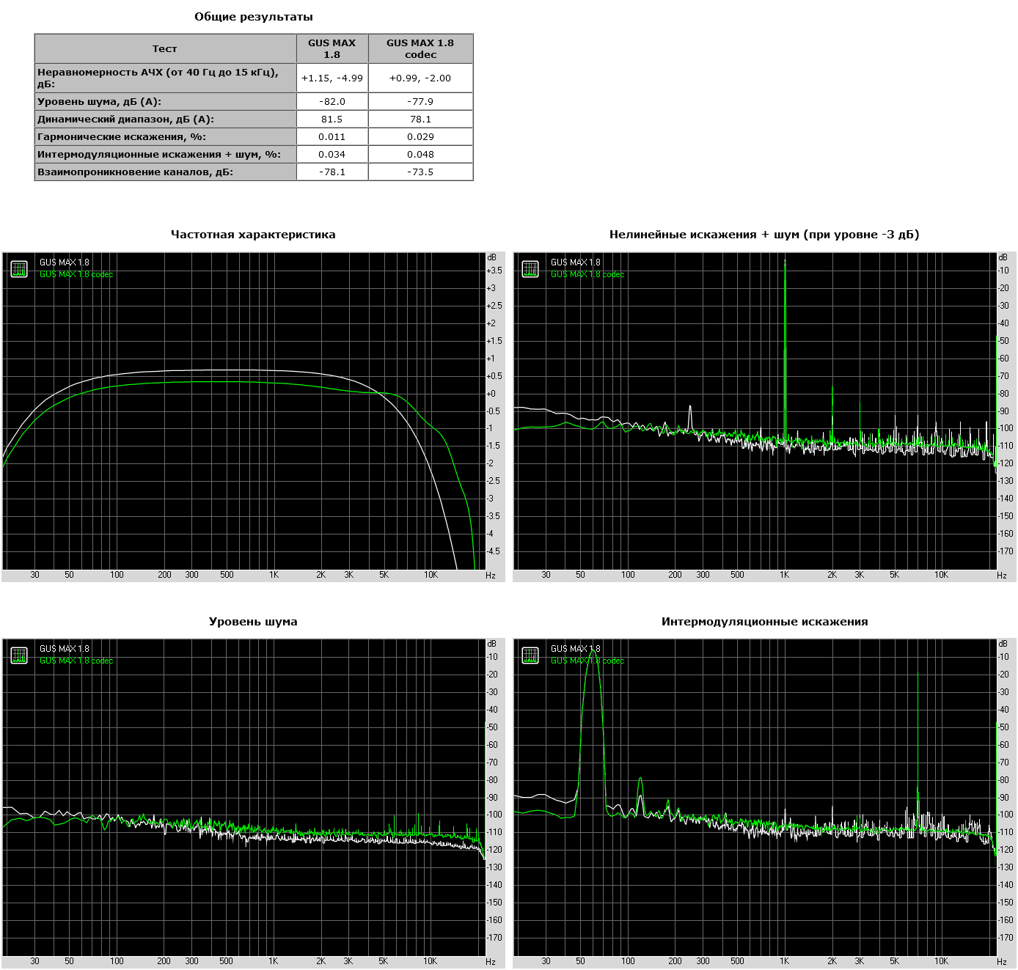Click green legend label in intermodulation graph
1018x970 pixels.
tap(587, 661)
